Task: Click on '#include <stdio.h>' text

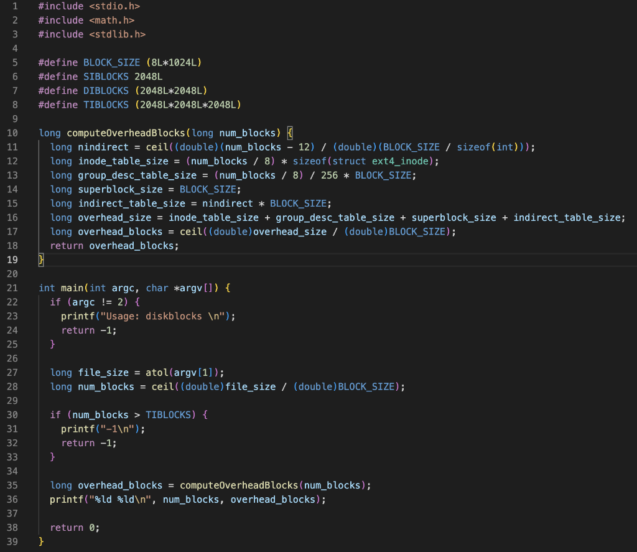Action: (x=89, y=6)
